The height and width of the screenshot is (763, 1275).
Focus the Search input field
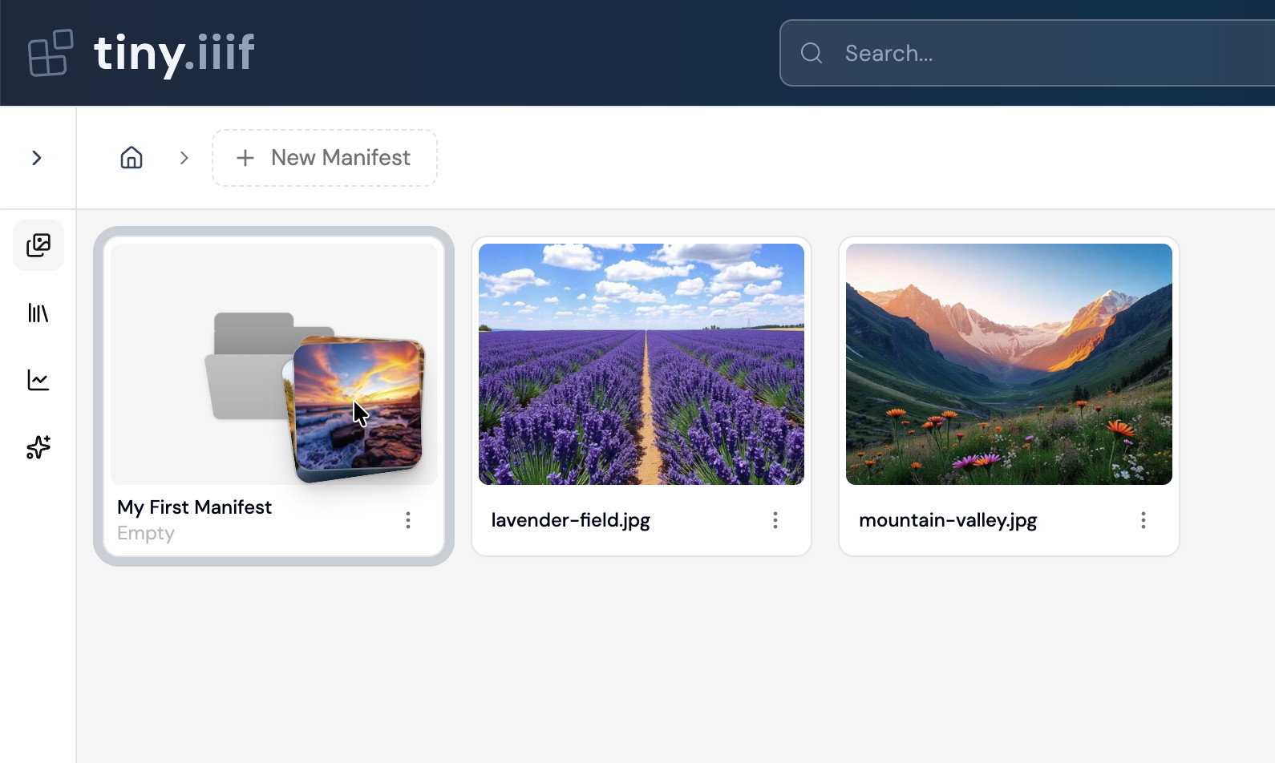click(x=1042, y=54)
